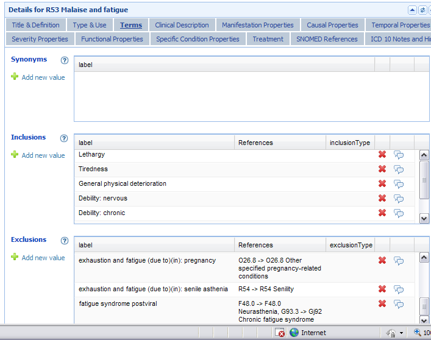Click Exclusions References column header
Image resolution: width=431 pixels, height=340 pixels.
tap(280, 245)
